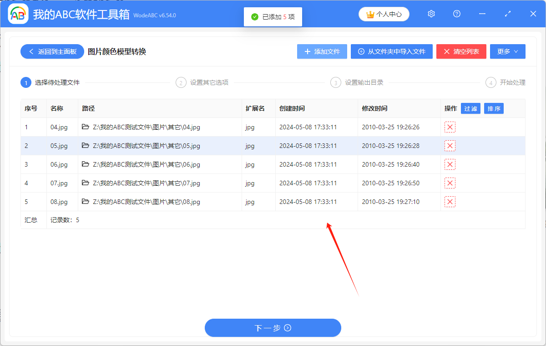Remove 08.jpg with its delete icon
The height and width of the screenshot is (346, 546).
450,202
